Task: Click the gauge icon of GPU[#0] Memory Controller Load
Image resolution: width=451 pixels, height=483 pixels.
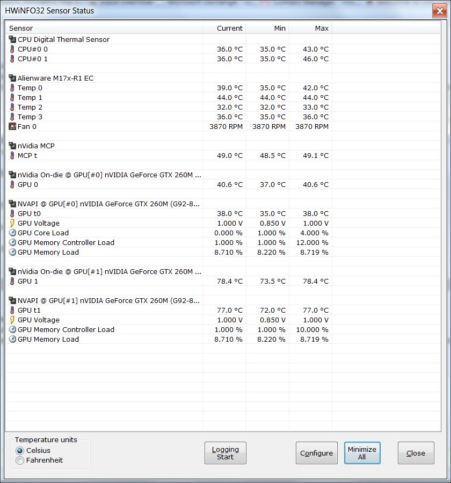Action: 12,242
